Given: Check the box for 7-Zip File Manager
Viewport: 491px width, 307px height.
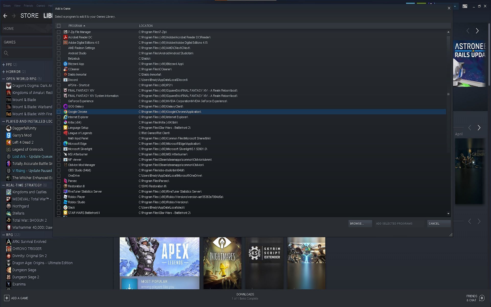Looking at the screenshot, I should (59, 32).
